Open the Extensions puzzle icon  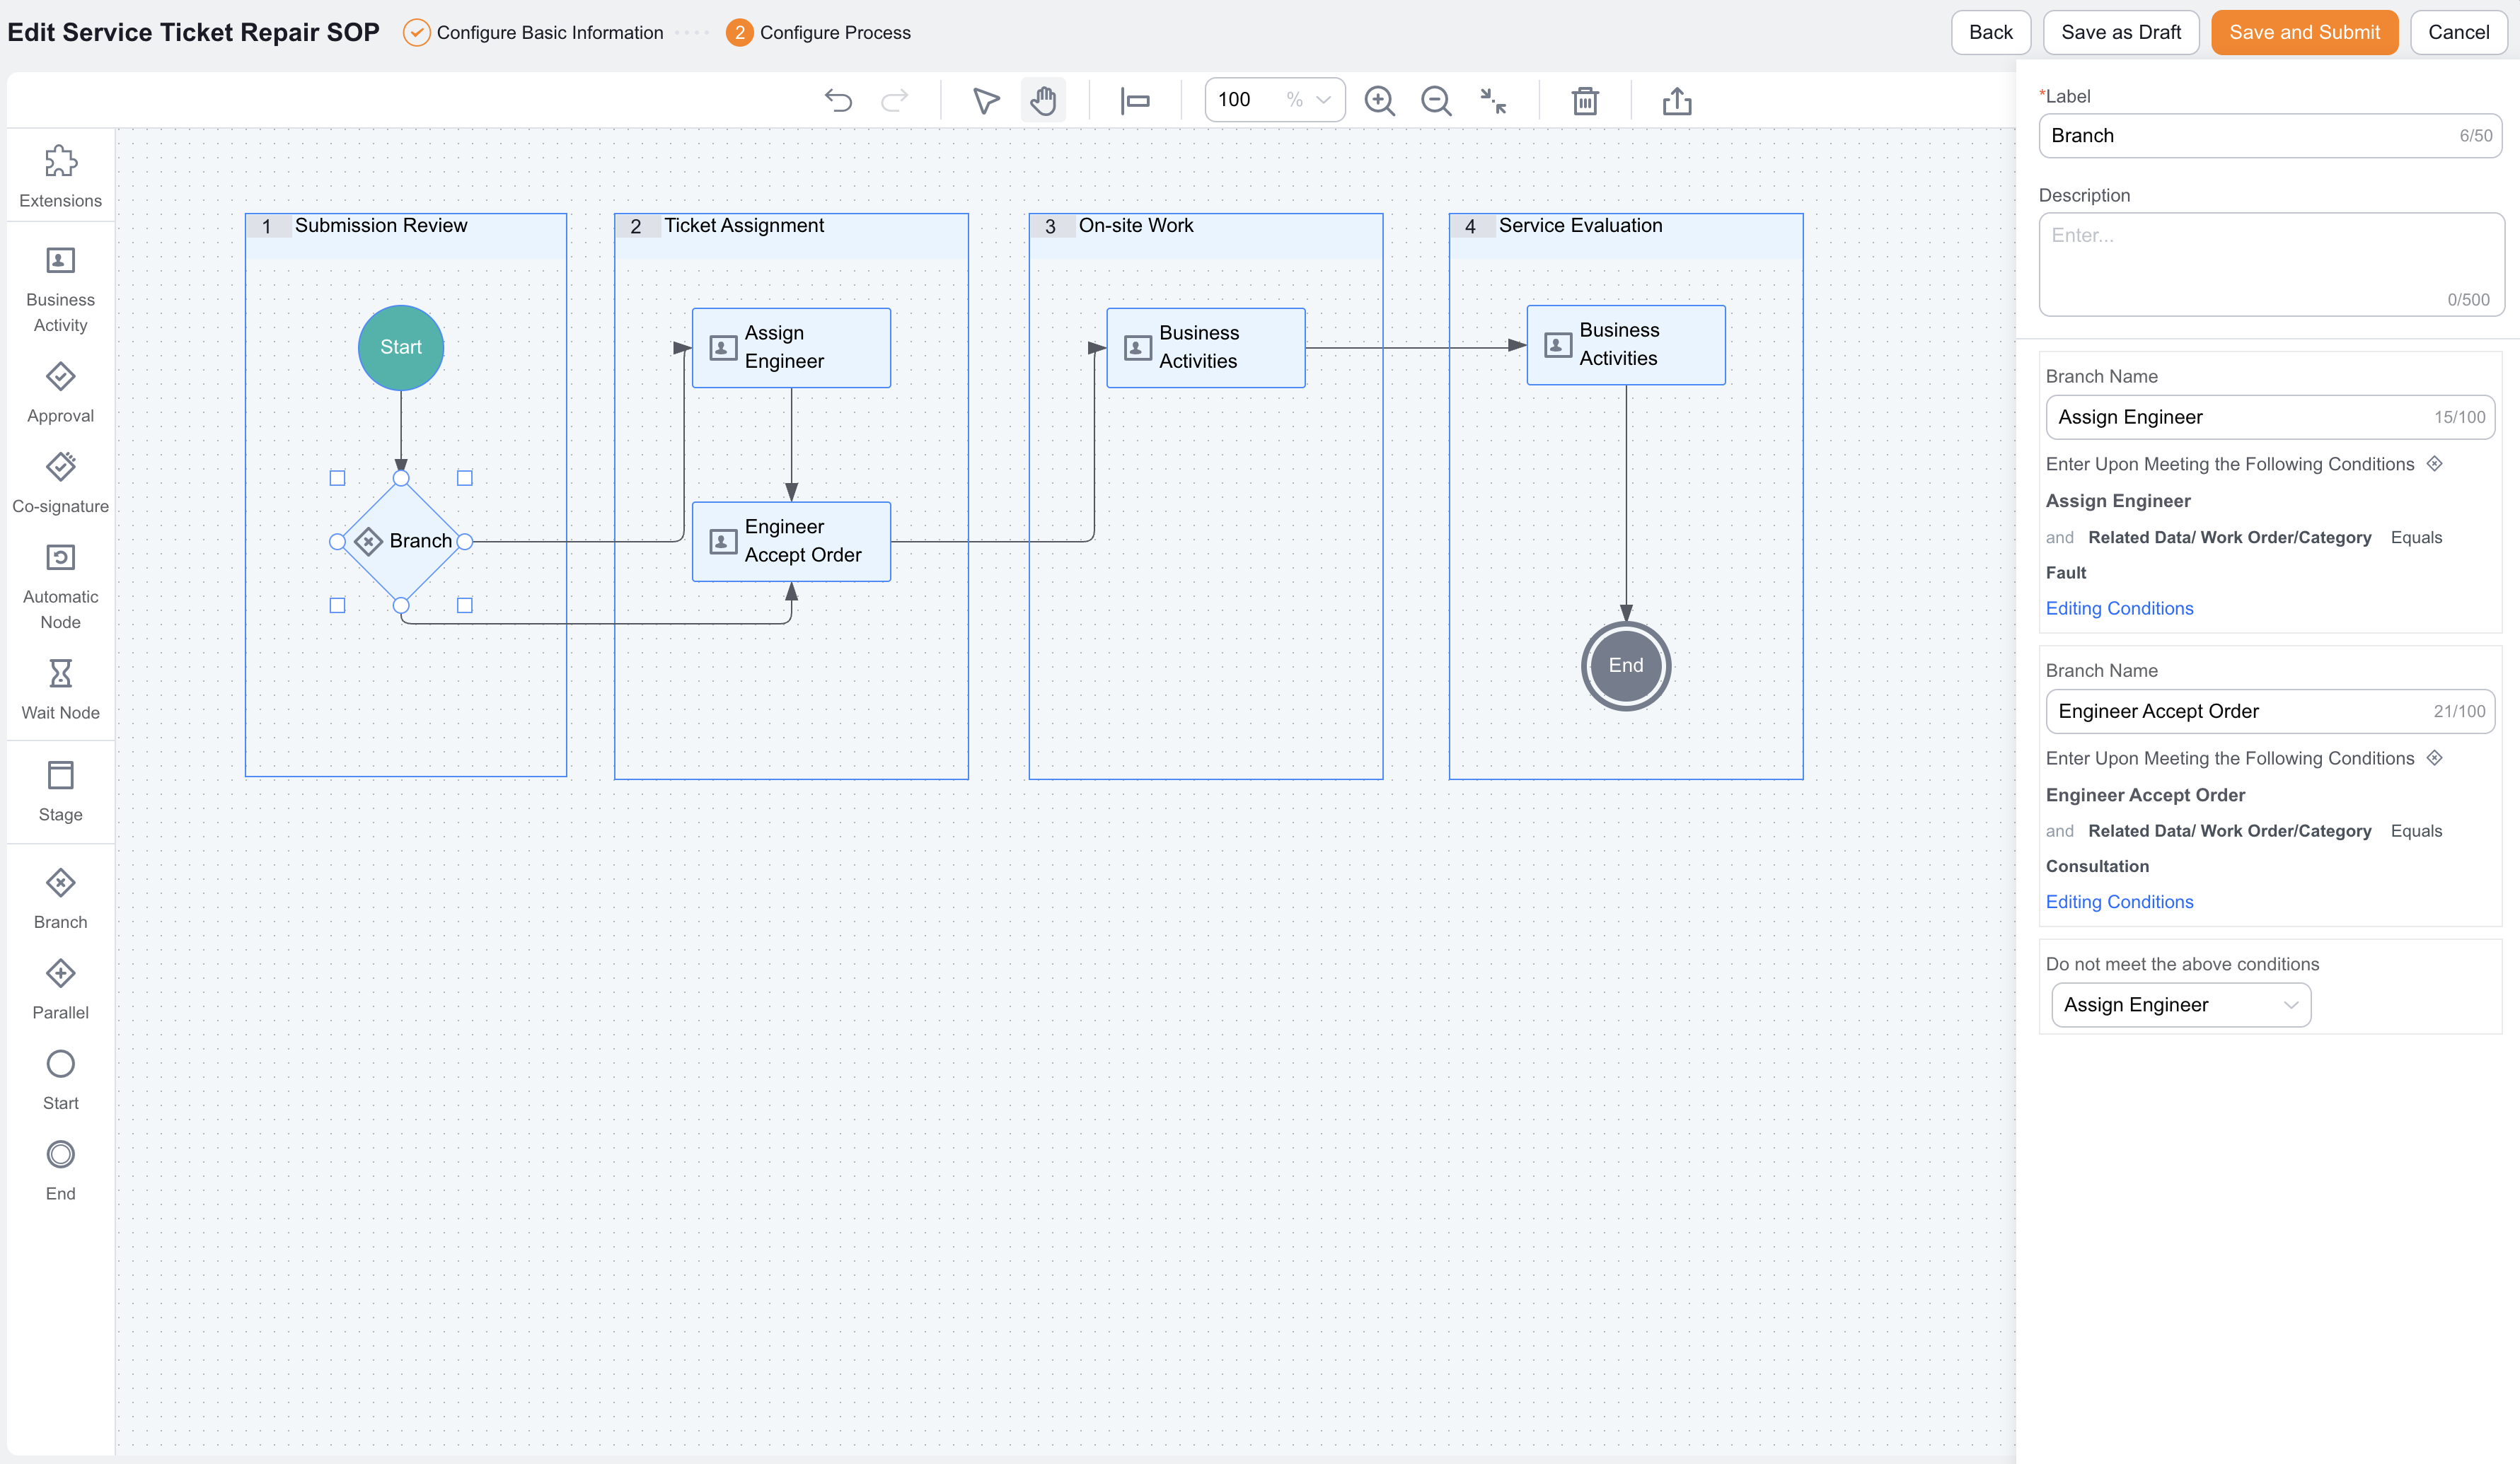(x=61, y=161)
